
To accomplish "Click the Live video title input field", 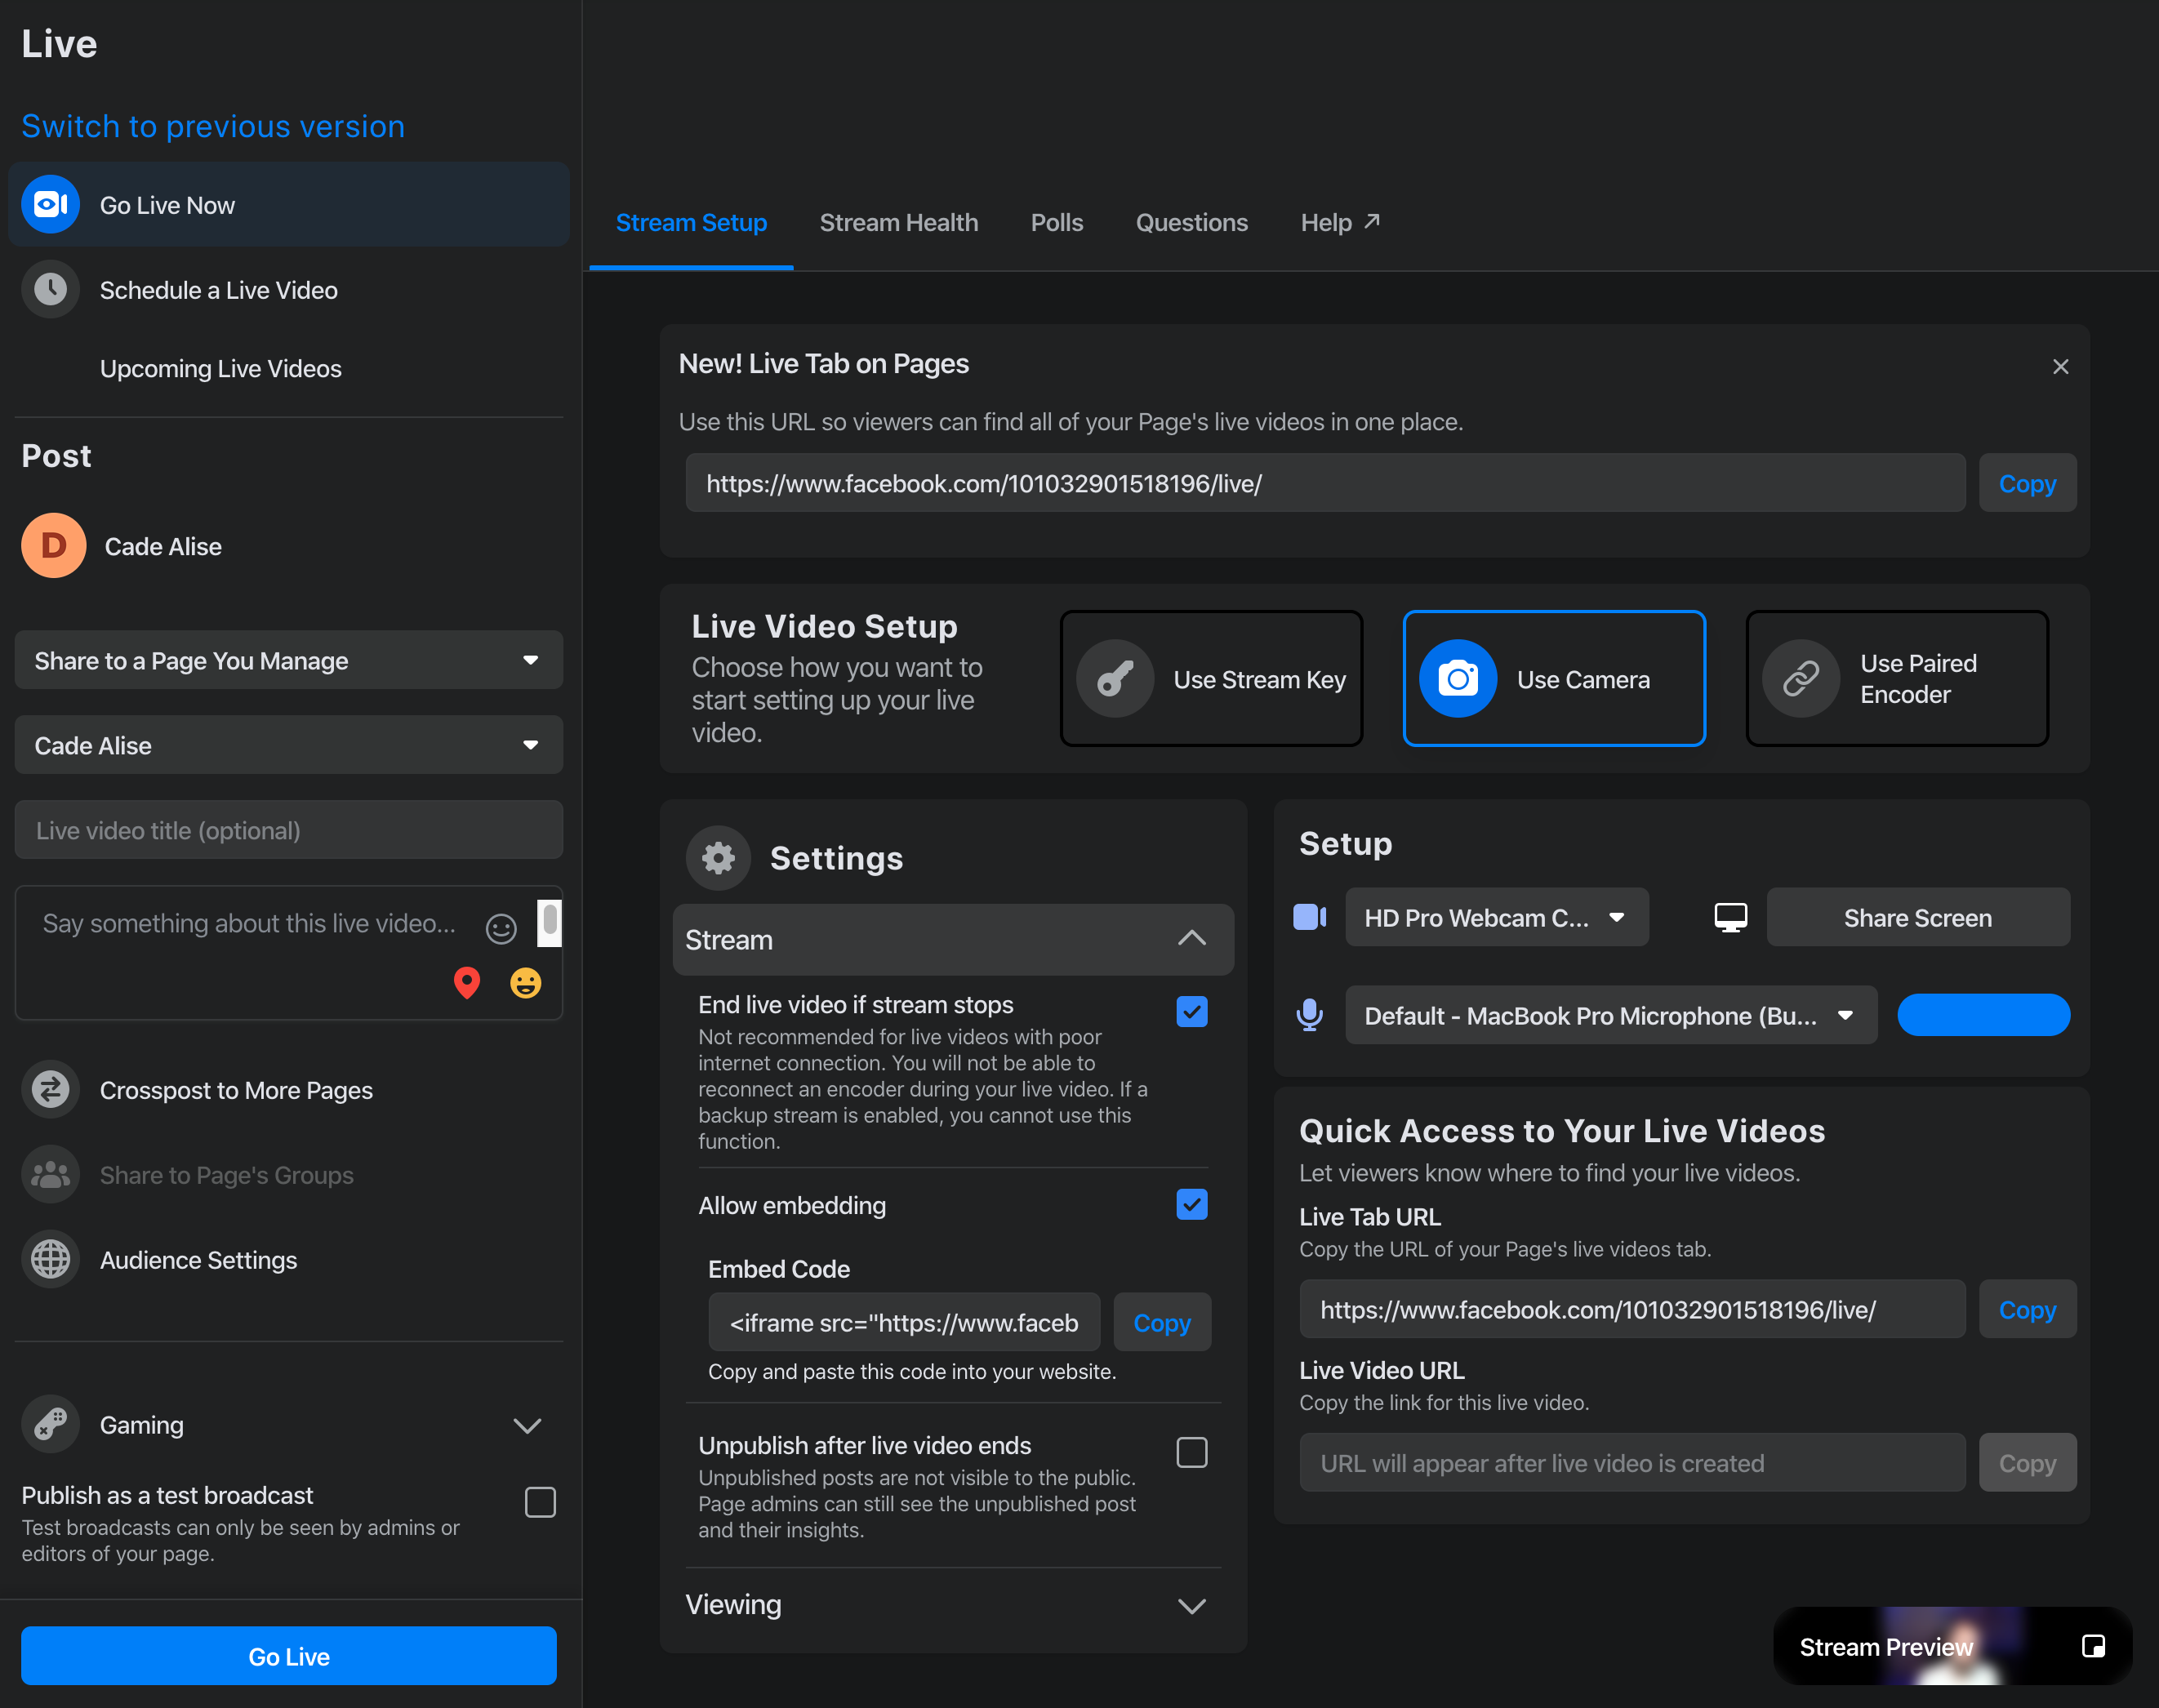I will point(289,830).
